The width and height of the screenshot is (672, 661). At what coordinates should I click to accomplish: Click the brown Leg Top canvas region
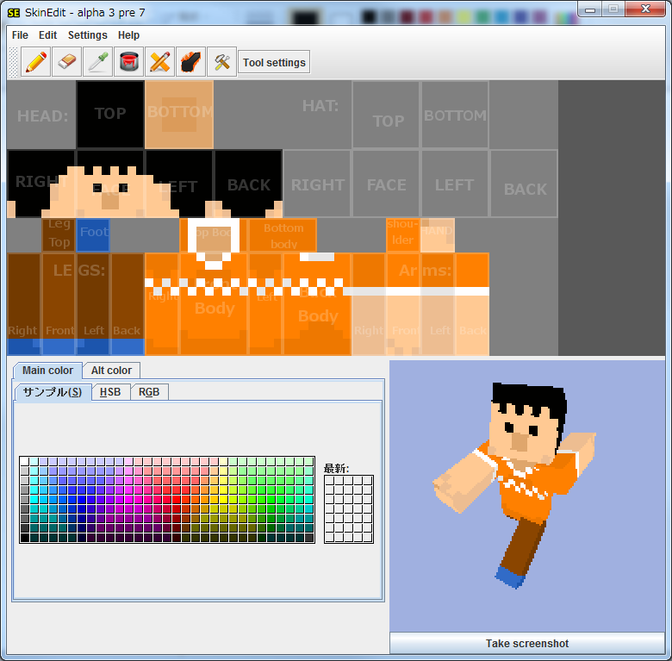pyautogui.click(x=59, y=235)
